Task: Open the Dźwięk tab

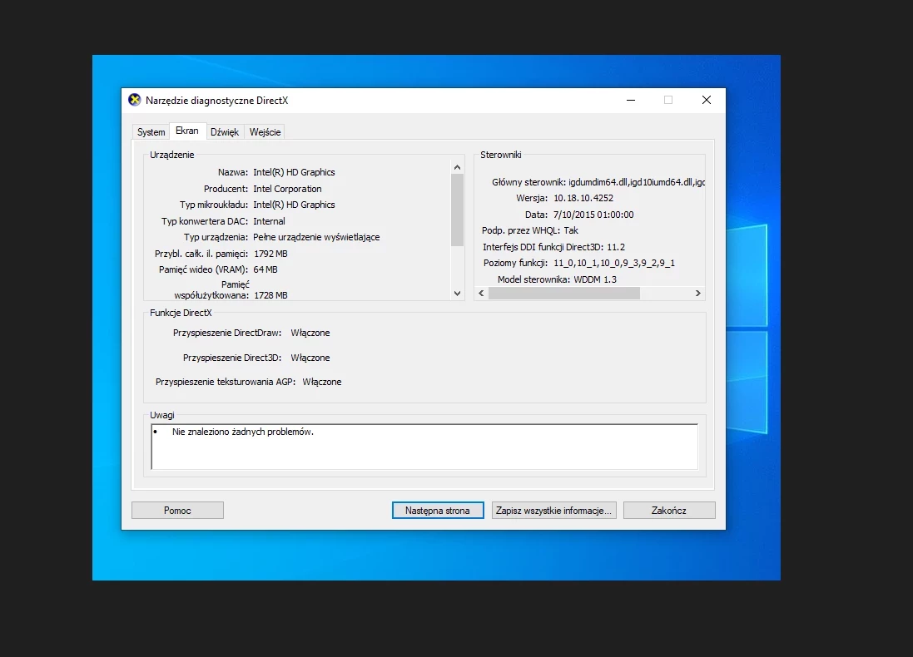Action: (x=225, y=132)
